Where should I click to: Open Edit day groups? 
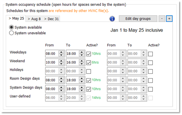(138, 19)
